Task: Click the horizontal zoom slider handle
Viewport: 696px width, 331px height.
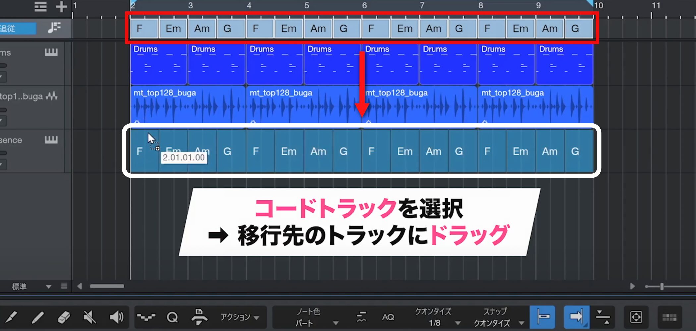Action: coord(662,286)
